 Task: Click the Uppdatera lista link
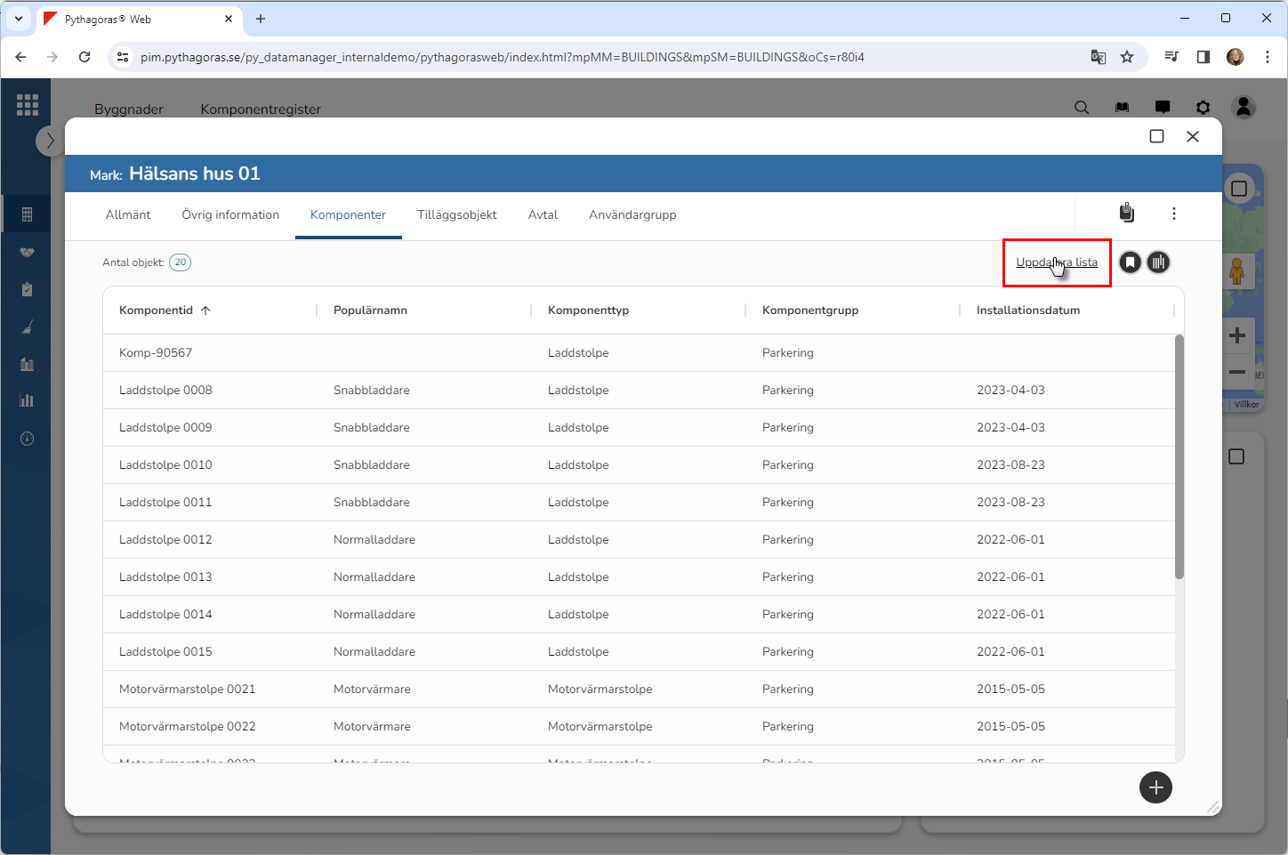coord(1057,262)
